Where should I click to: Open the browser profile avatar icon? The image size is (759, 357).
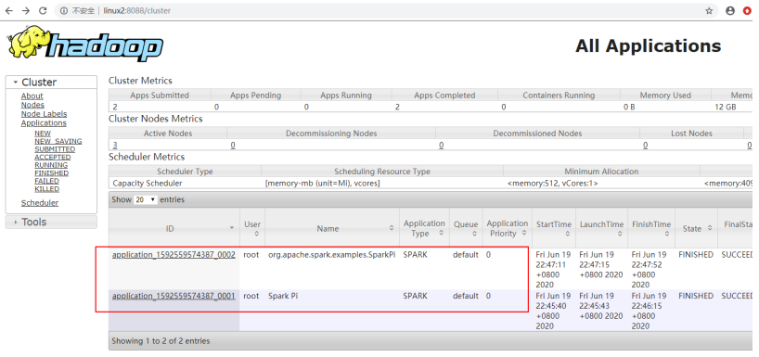[x=730, y=10]
